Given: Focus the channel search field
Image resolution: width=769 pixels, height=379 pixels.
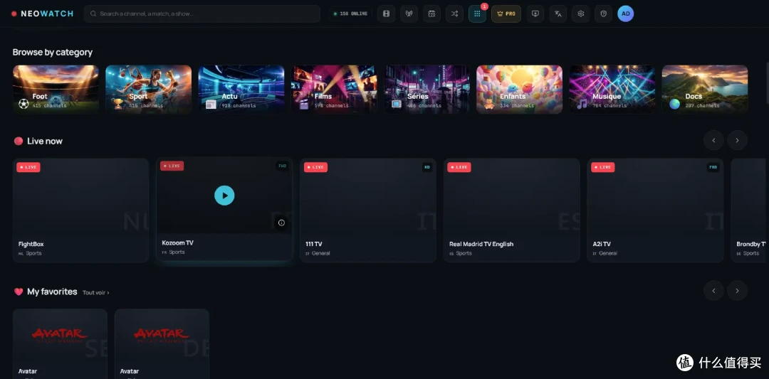Looking at the screenshot, I should [x=202, y=14].
